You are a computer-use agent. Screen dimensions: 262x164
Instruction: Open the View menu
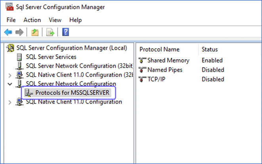[x=55, y=20]
